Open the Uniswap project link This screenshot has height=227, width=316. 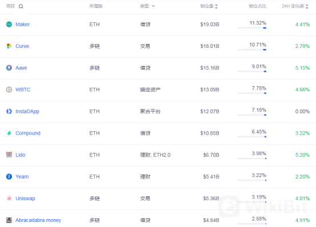tap(26, 198)
